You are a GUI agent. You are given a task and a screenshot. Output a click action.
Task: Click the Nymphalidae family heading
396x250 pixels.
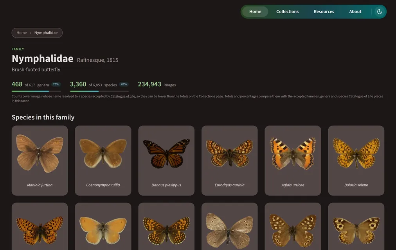click(x=42, y=59)
